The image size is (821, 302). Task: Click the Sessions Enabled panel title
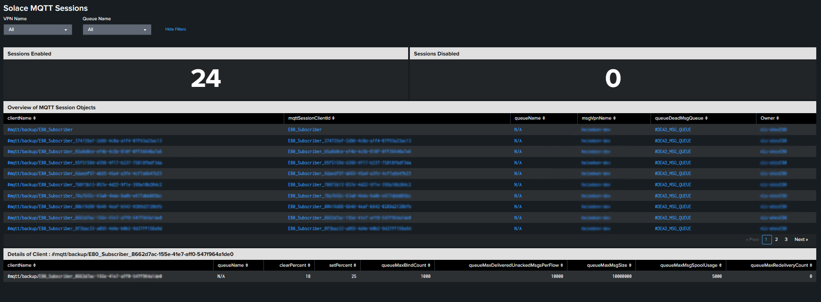29,54
